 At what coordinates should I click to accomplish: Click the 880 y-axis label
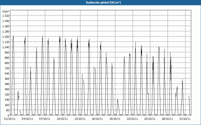coord(7,58)
